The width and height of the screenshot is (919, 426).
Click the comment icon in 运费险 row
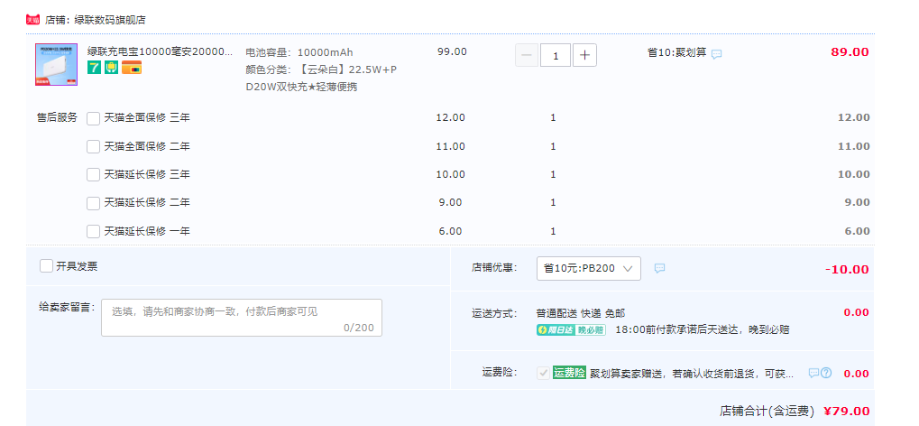[x=813, y=373]
